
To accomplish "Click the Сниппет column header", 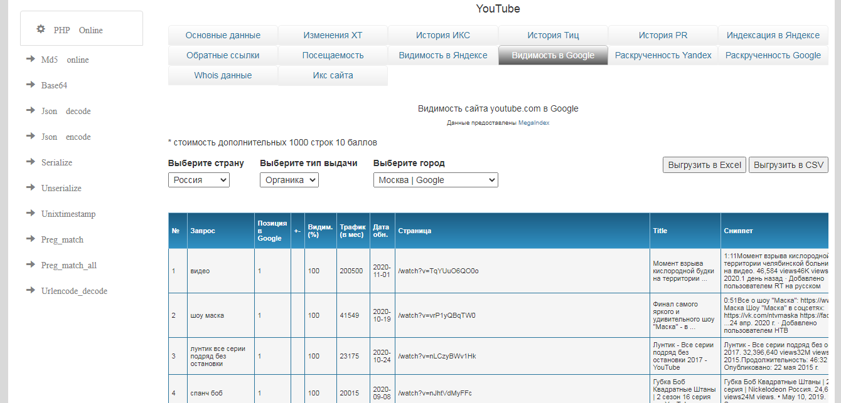I will tap(775, 231).
